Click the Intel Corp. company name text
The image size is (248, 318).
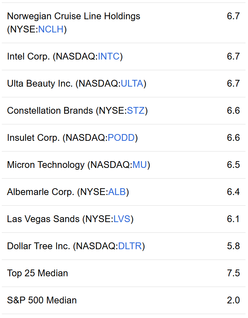coord(28,56)
